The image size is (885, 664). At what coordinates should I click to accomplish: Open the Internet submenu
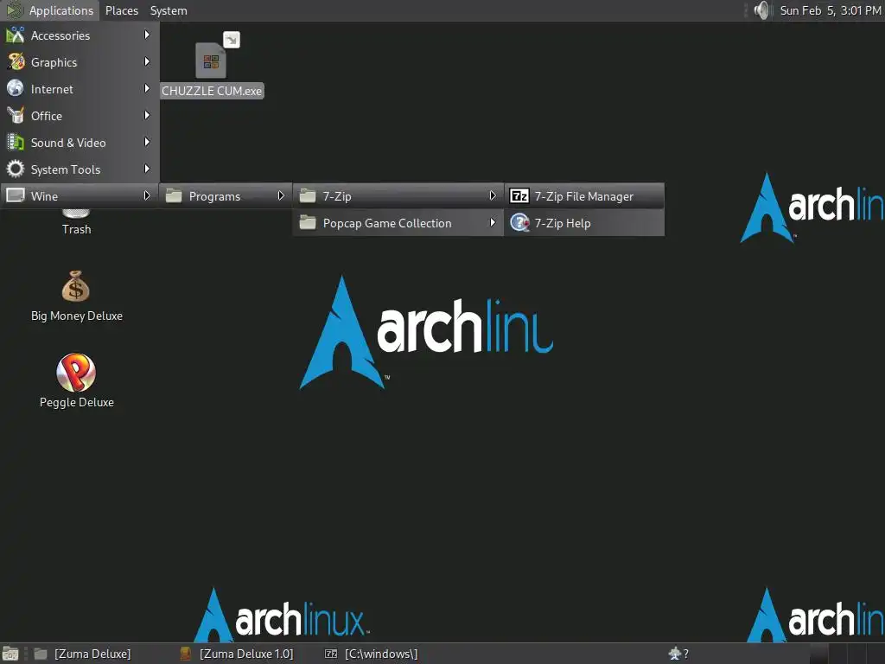pyautogui.click(x=80, y=89)
